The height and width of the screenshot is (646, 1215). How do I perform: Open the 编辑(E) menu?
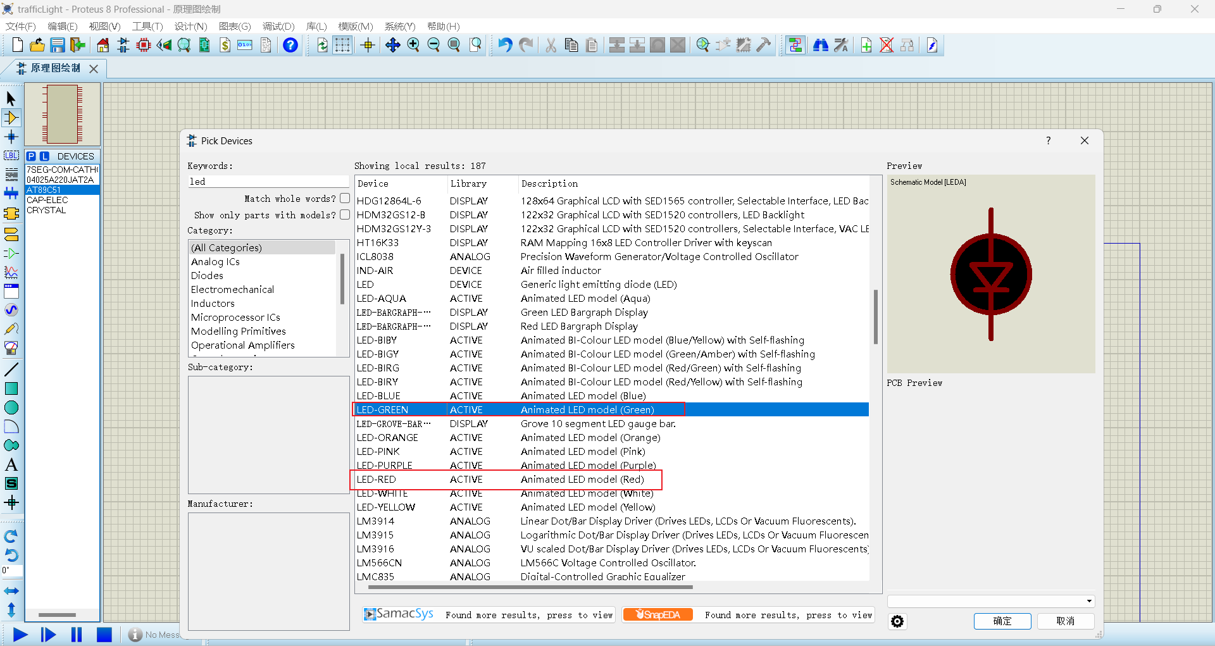(62, 26)
